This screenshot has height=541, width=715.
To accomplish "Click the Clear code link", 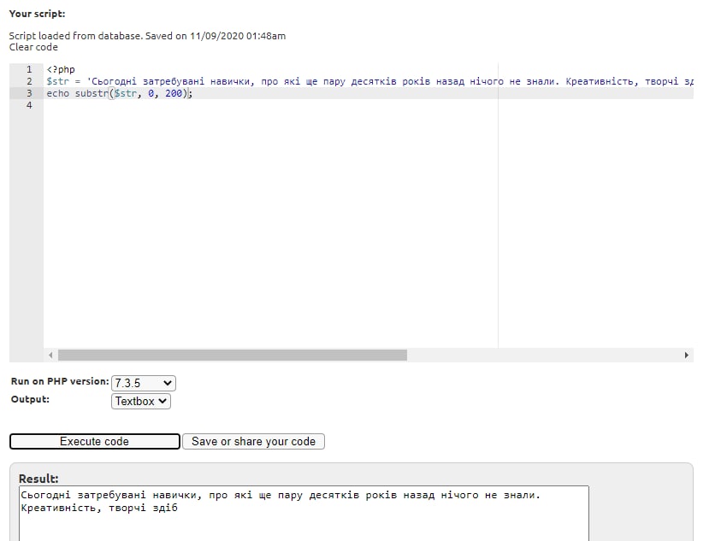I will (x=33, y=47).
